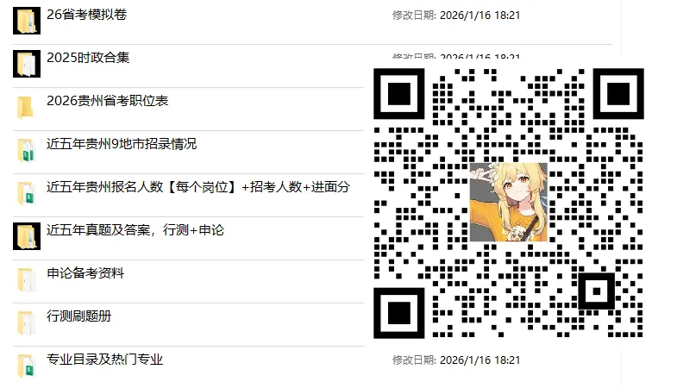Image resolution: width=677 pixels, height=388 pixels.
Task: Click 近五年贵州报名人数【每个岗位】 entry title
Action: point(143,187)
